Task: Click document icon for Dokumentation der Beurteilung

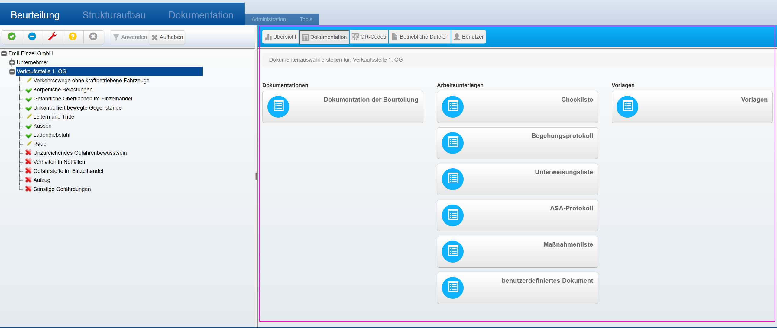Action: [x=278, y=107]
